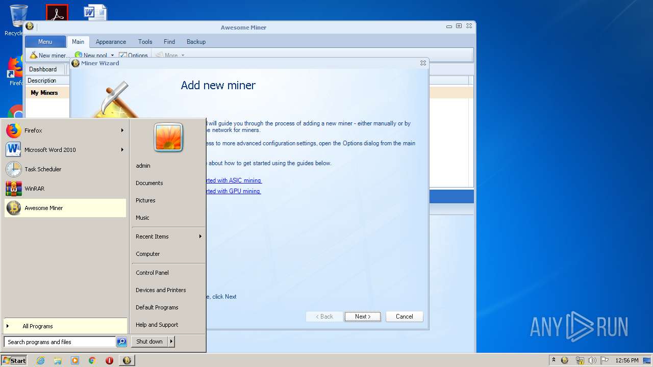Open Opera from taskbar
The height and width of the screenshot is (367, 653).
(x=109, y=360)
